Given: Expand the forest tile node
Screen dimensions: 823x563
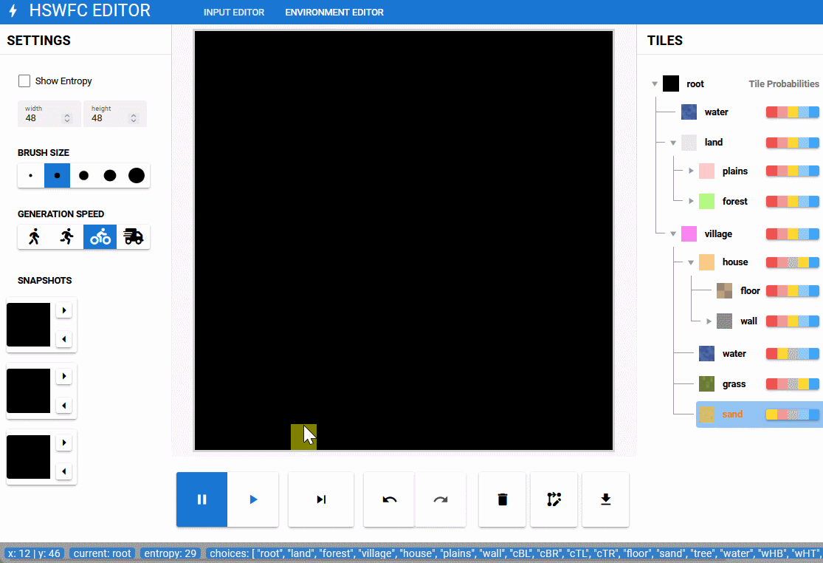Looking at the screenshot, I should 692,201.
